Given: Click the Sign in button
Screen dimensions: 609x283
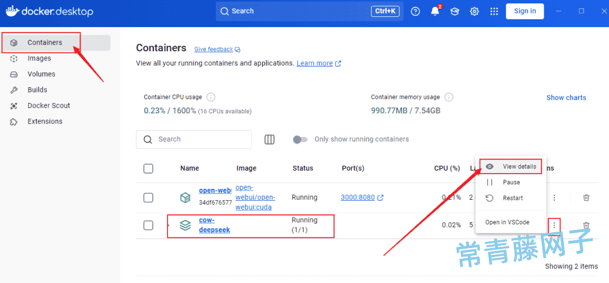Looking at the screenshot, I should [525, 11].
